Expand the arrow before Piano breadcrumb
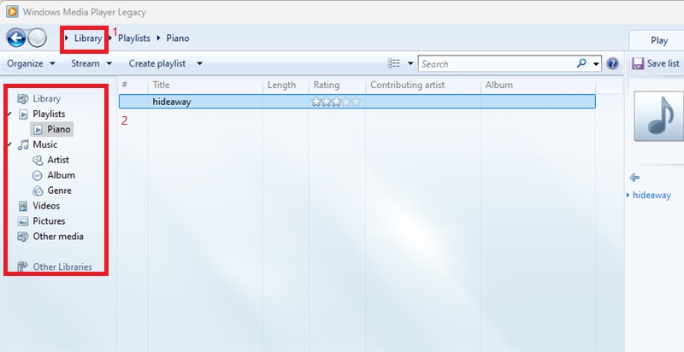This screenshot has width=684, height=352. 158,38
